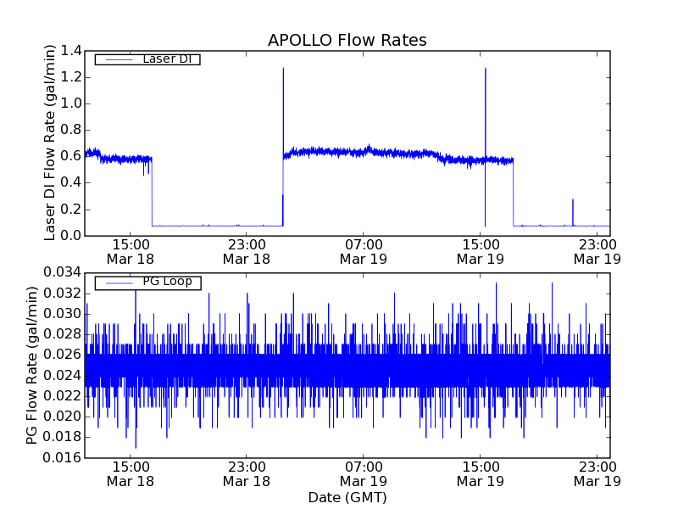Viewport: 678px width, 509px height.
Task: Click the 0.020 tick label on bottom plot
Action: (x=62, y=417)
